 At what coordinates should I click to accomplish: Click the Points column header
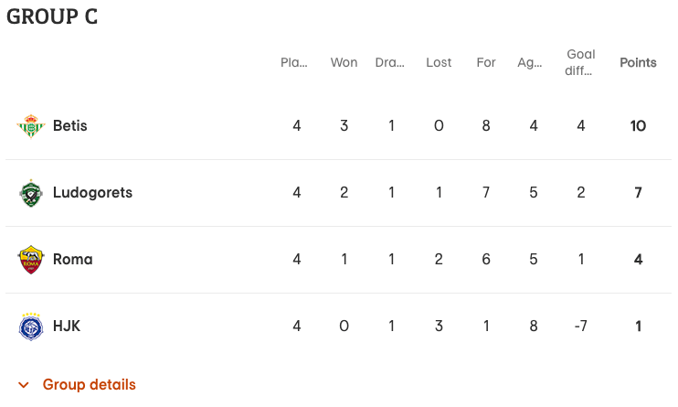(x=638, y=63)
